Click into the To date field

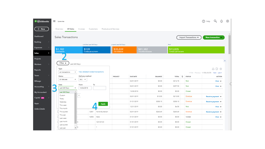click(99, 88)
